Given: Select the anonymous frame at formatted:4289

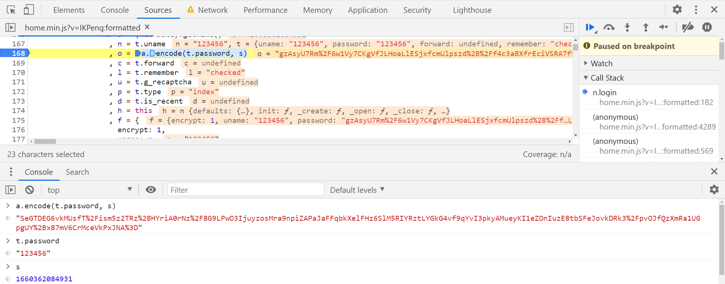Looking at the screenshot, I should [649, 122].
